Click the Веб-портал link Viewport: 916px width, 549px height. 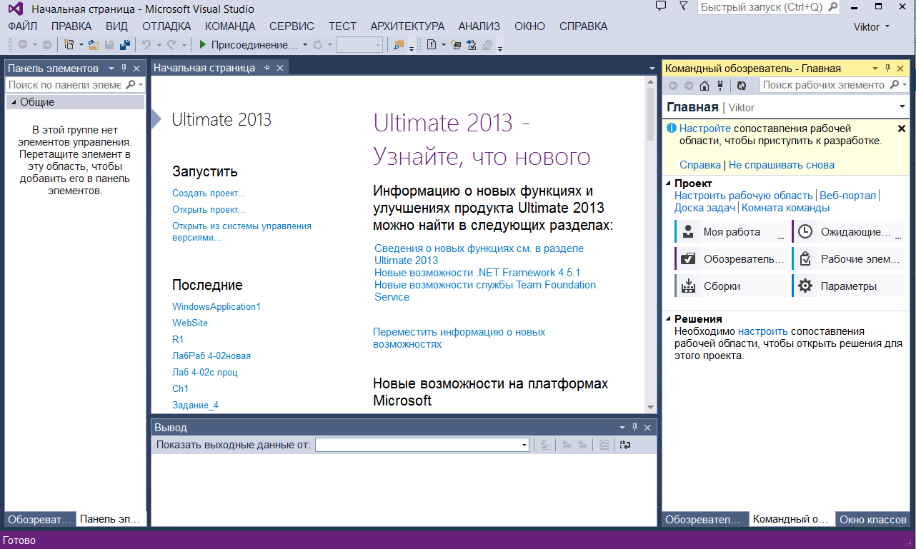(x=847, y=196)
